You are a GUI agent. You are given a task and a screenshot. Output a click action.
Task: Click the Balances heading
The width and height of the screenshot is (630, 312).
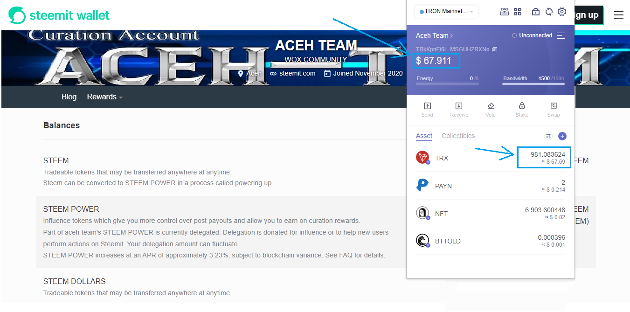click(62, 125)
